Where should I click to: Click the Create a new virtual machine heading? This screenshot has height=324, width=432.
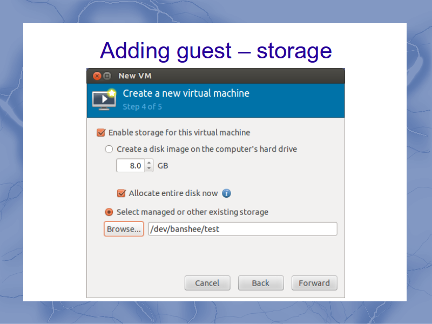point(186,93)
